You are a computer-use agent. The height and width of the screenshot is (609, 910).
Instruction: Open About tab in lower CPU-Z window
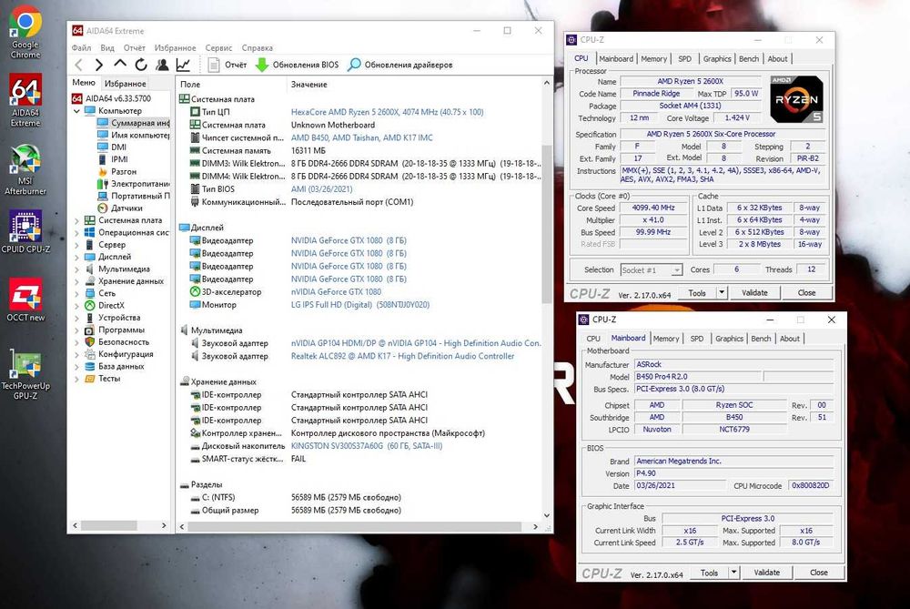click(x=789, y=339)
